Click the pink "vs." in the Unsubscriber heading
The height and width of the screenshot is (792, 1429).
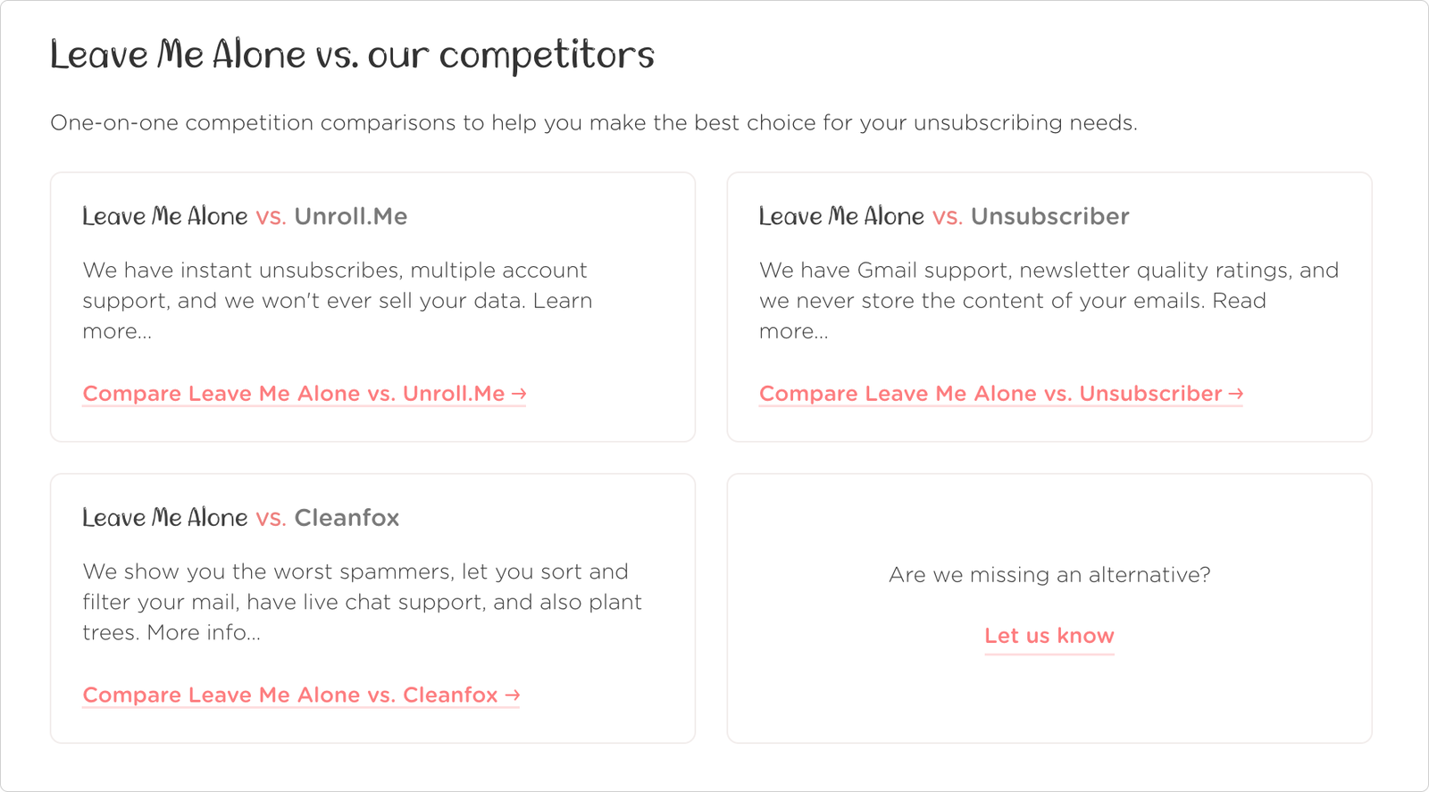point(948,217)
